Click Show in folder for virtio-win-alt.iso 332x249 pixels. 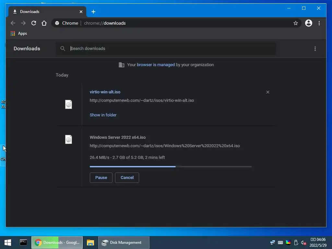[x=103, y=115]
